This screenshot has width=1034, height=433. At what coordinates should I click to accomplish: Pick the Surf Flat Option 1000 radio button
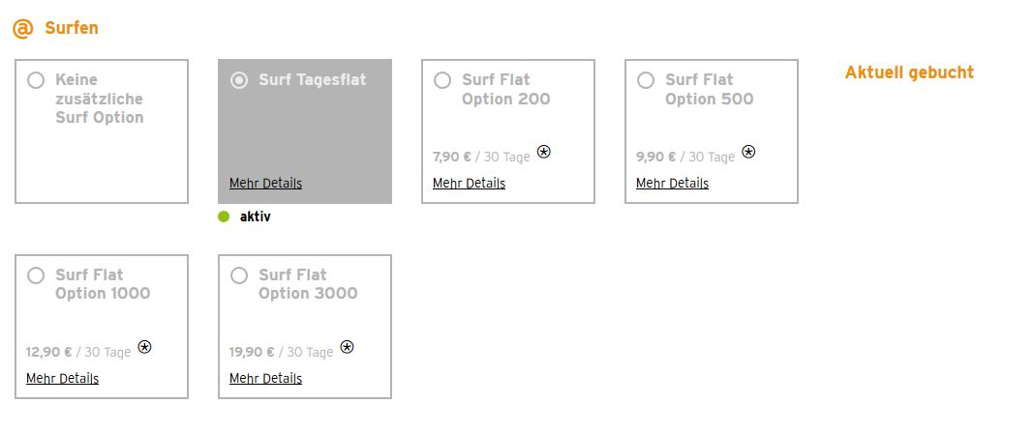coord(36,275)
